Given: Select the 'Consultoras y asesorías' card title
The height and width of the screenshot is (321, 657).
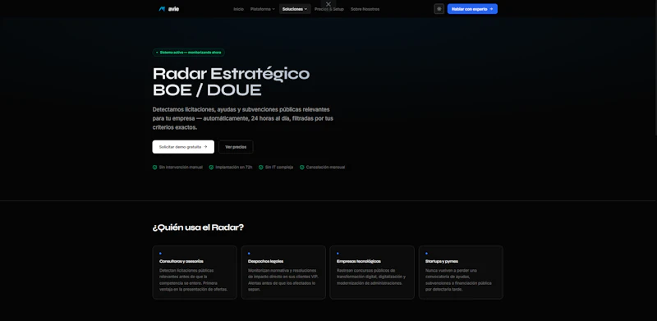Looking at the screenshot, I should [x=181, y=262].
